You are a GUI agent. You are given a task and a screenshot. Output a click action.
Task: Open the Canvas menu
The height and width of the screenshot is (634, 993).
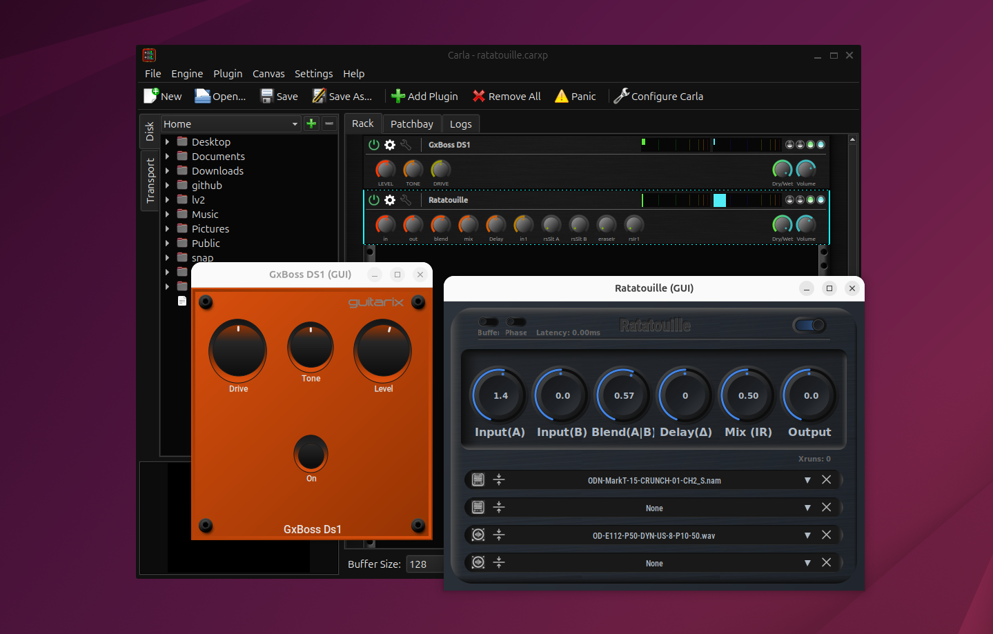tap(268, 74)
